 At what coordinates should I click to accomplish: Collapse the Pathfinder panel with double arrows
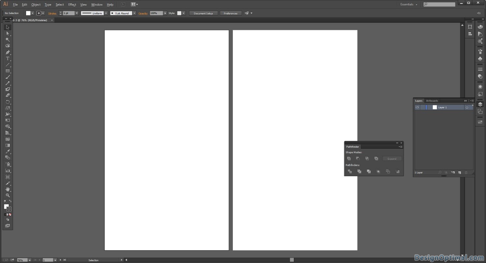click(397, 143)
